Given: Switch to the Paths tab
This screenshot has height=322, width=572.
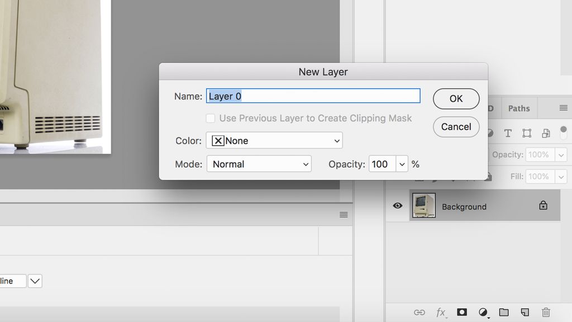Looking at the screenshot, I should pyautogui.click(x=519, y=108).
